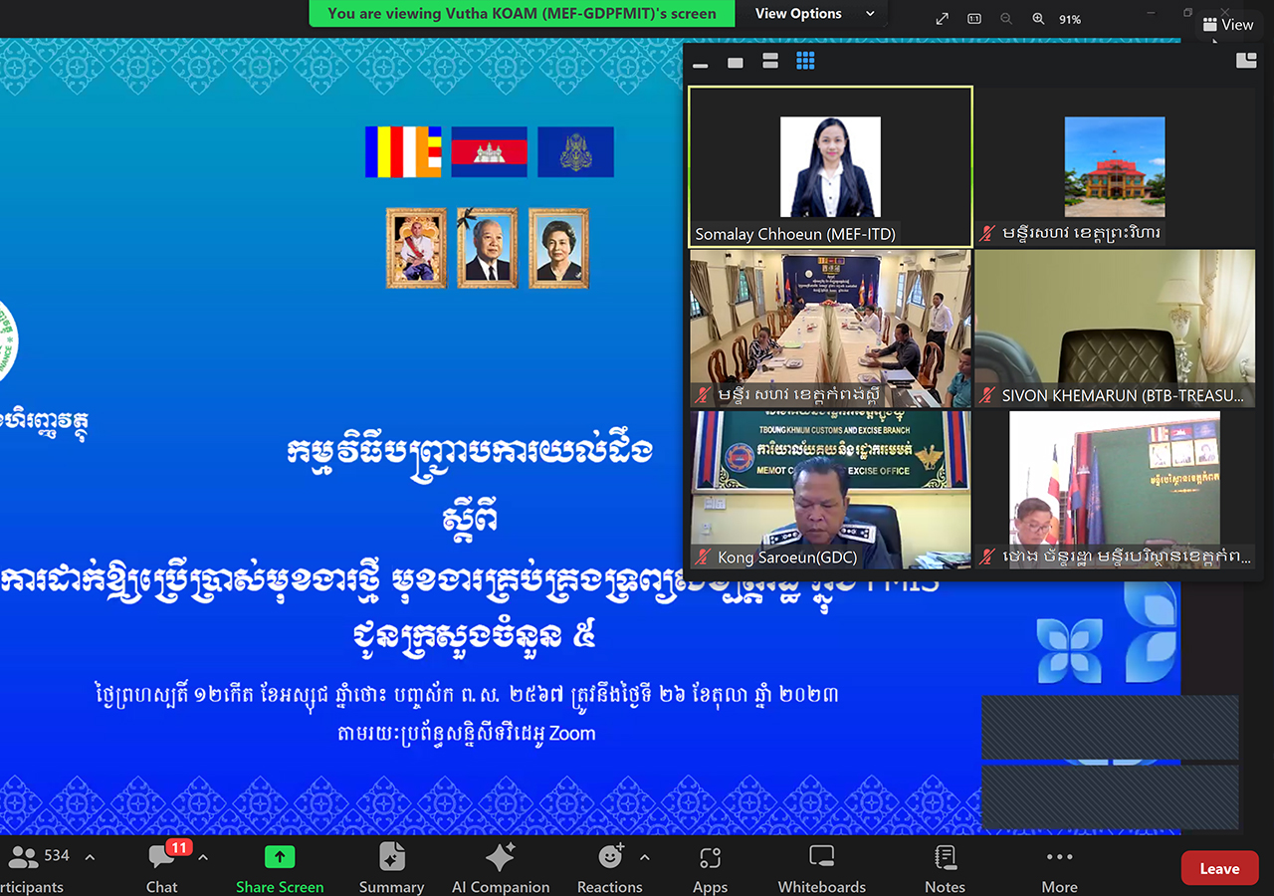
Task: Click muted mic icon on SIVON KHEMARUN tile
Action: (x=987, y=395)
